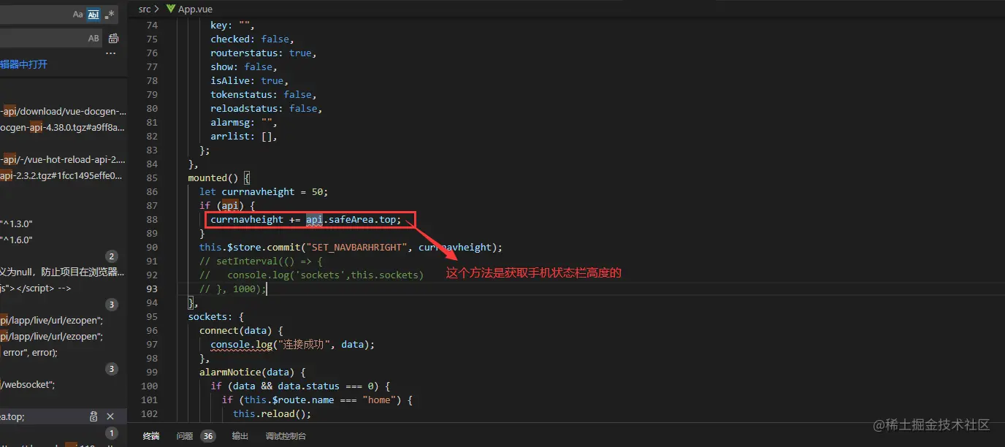Viewport: 1005px width, 447px height.
Task: Open the 调试控制台 (Debug Console) tab
Action: point(286,436)
